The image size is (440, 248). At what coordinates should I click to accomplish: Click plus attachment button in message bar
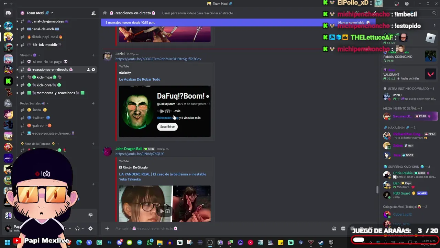(107, 228)
